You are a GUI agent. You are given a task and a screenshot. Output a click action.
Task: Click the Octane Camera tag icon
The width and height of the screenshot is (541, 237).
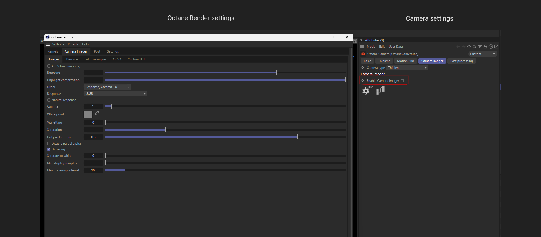tap(363, 54)
